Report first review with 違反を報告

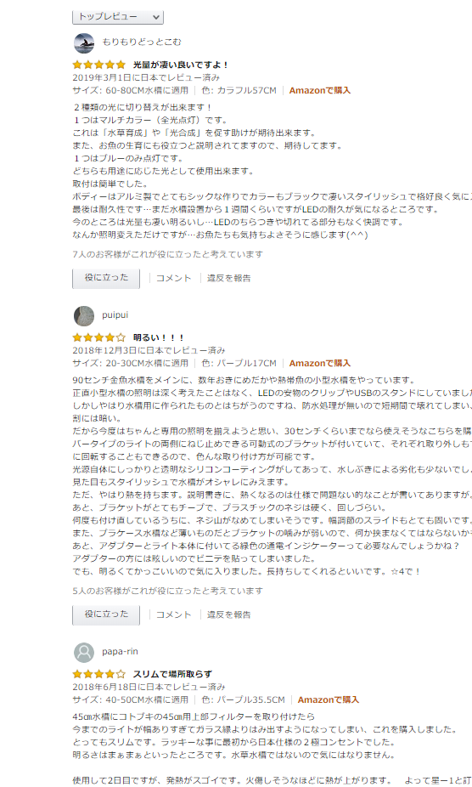pyautogui.click(x=228, y=278)
